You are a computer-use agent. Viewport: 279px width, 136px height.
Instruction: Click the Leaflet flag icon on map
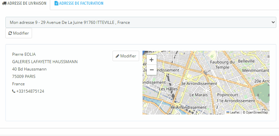[x=228, y=112]
